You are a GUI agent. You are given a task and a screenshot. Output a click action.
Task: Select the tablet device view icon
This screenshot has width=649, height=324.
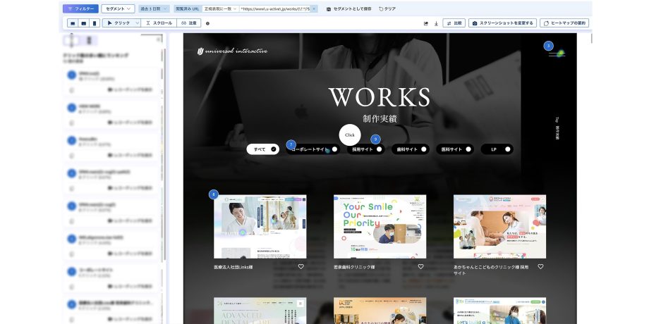tap(84, 23)
